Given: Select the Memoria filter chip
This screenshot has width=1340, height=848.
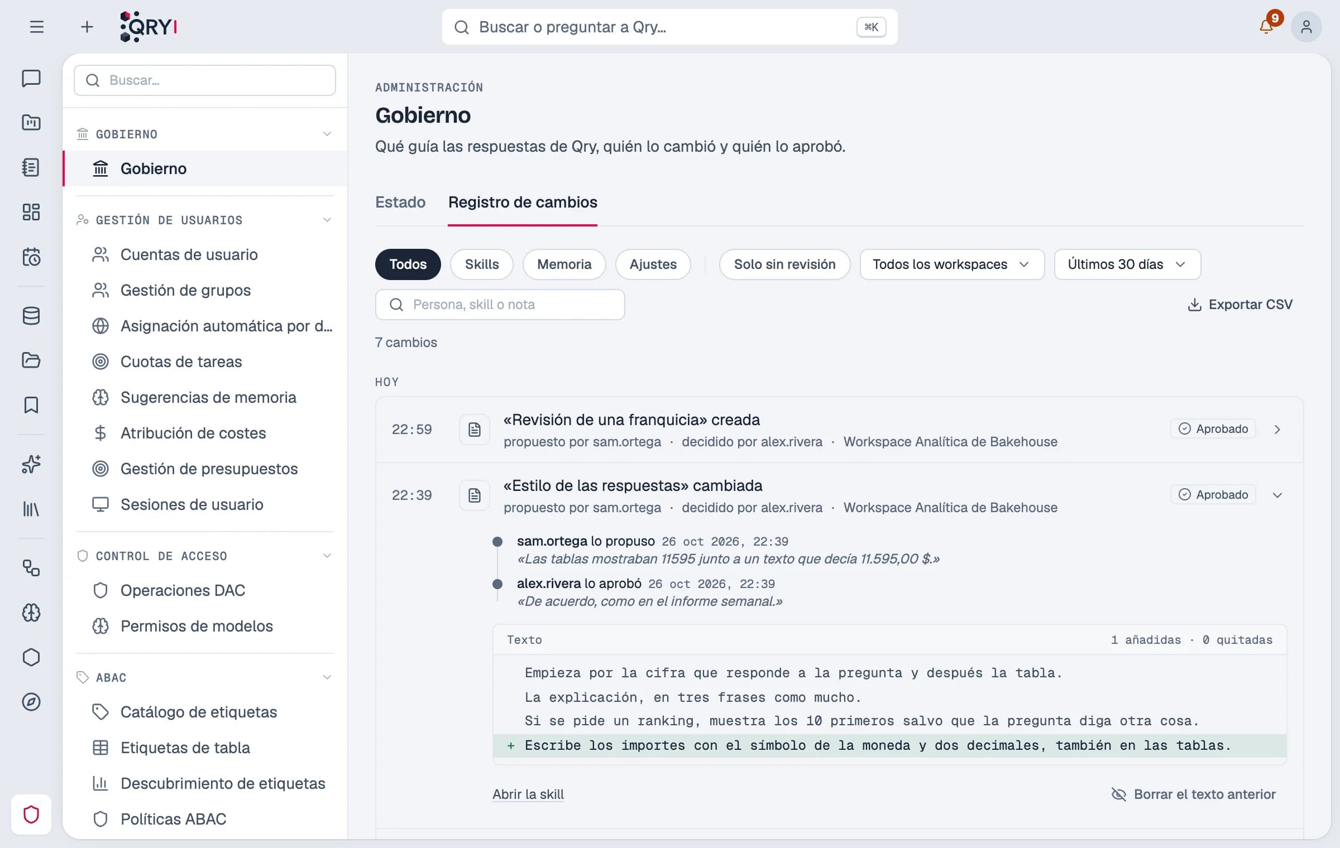Looking at the screenshot, I should [564, 264].
